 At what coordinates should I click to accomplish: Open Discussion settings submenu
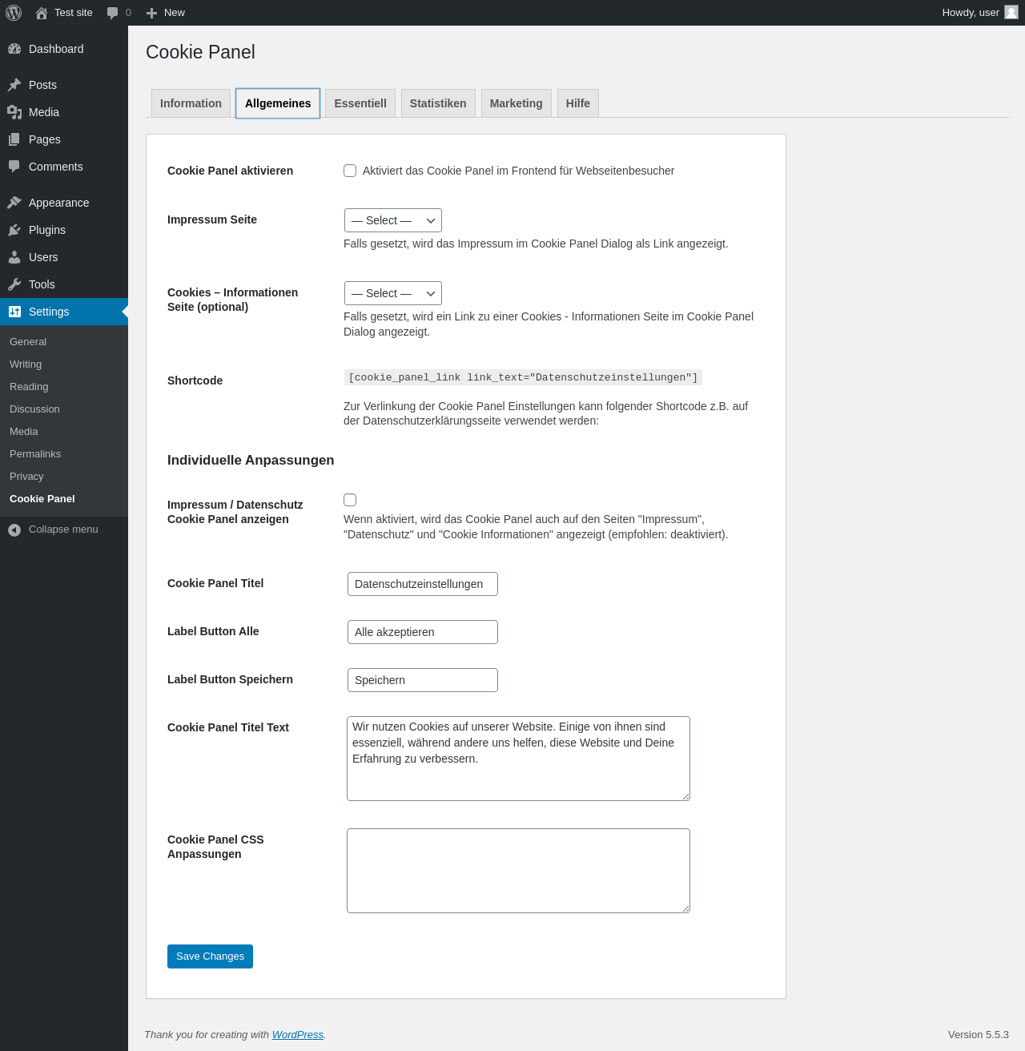[34, 409]
